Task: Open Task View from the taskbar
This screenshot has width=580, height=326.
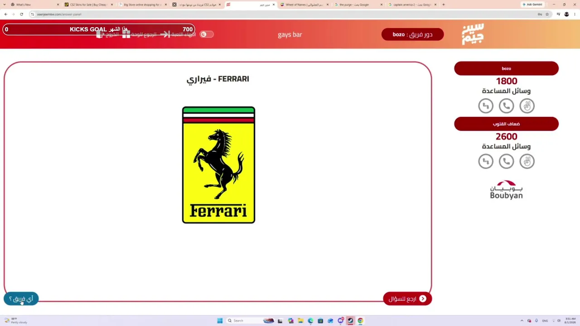Action: 280,321
